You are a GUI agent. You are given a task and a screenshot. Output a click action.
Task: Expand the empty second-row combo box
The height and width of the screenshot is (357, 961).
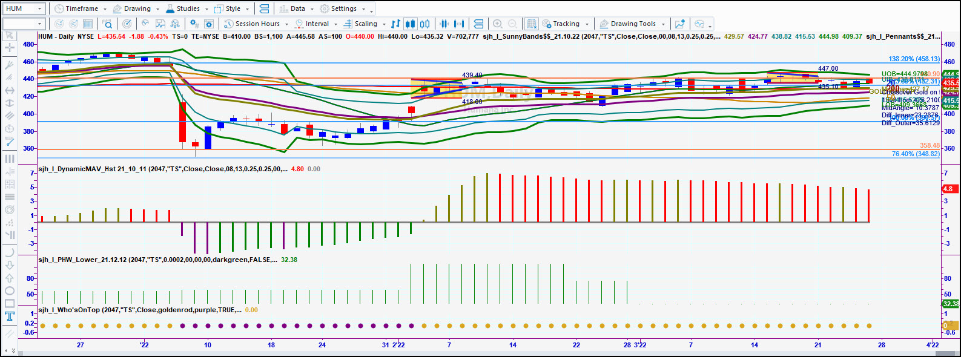click(x=40, y=24)
